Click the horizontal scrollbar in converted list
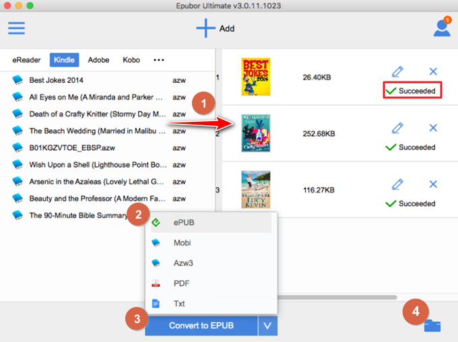Viewport: 458px width, 342px height. pos(337,298)
